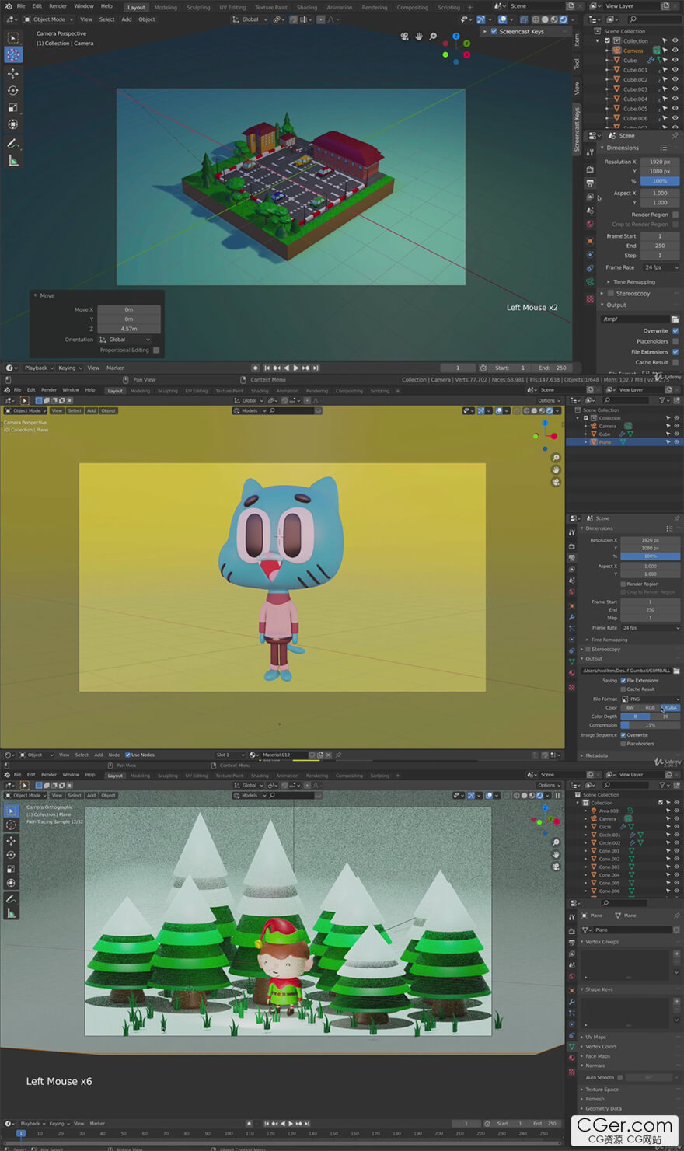Select BW color mode in the middle window
The image size is (684, 1151).
tap(630, 708)
